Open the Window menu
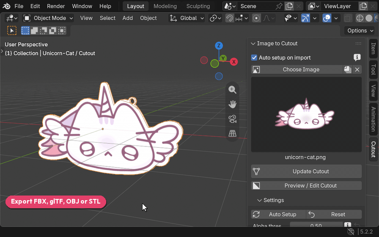This screenshot has height=237, width=379. (x=82, y=6)
